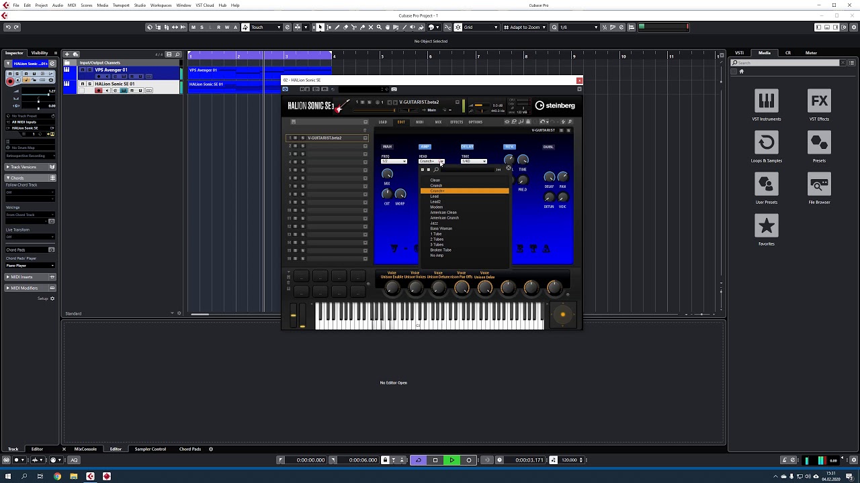
Task: Open VST Effects in the Media rack
Action: (x=819, y=105)
